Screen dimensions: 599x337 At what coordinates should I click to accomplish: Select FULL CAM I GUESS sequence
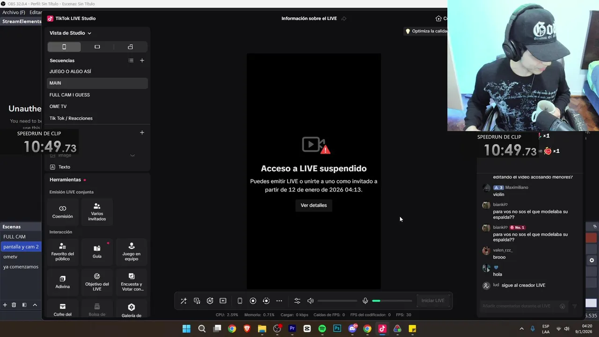[97, 95]
